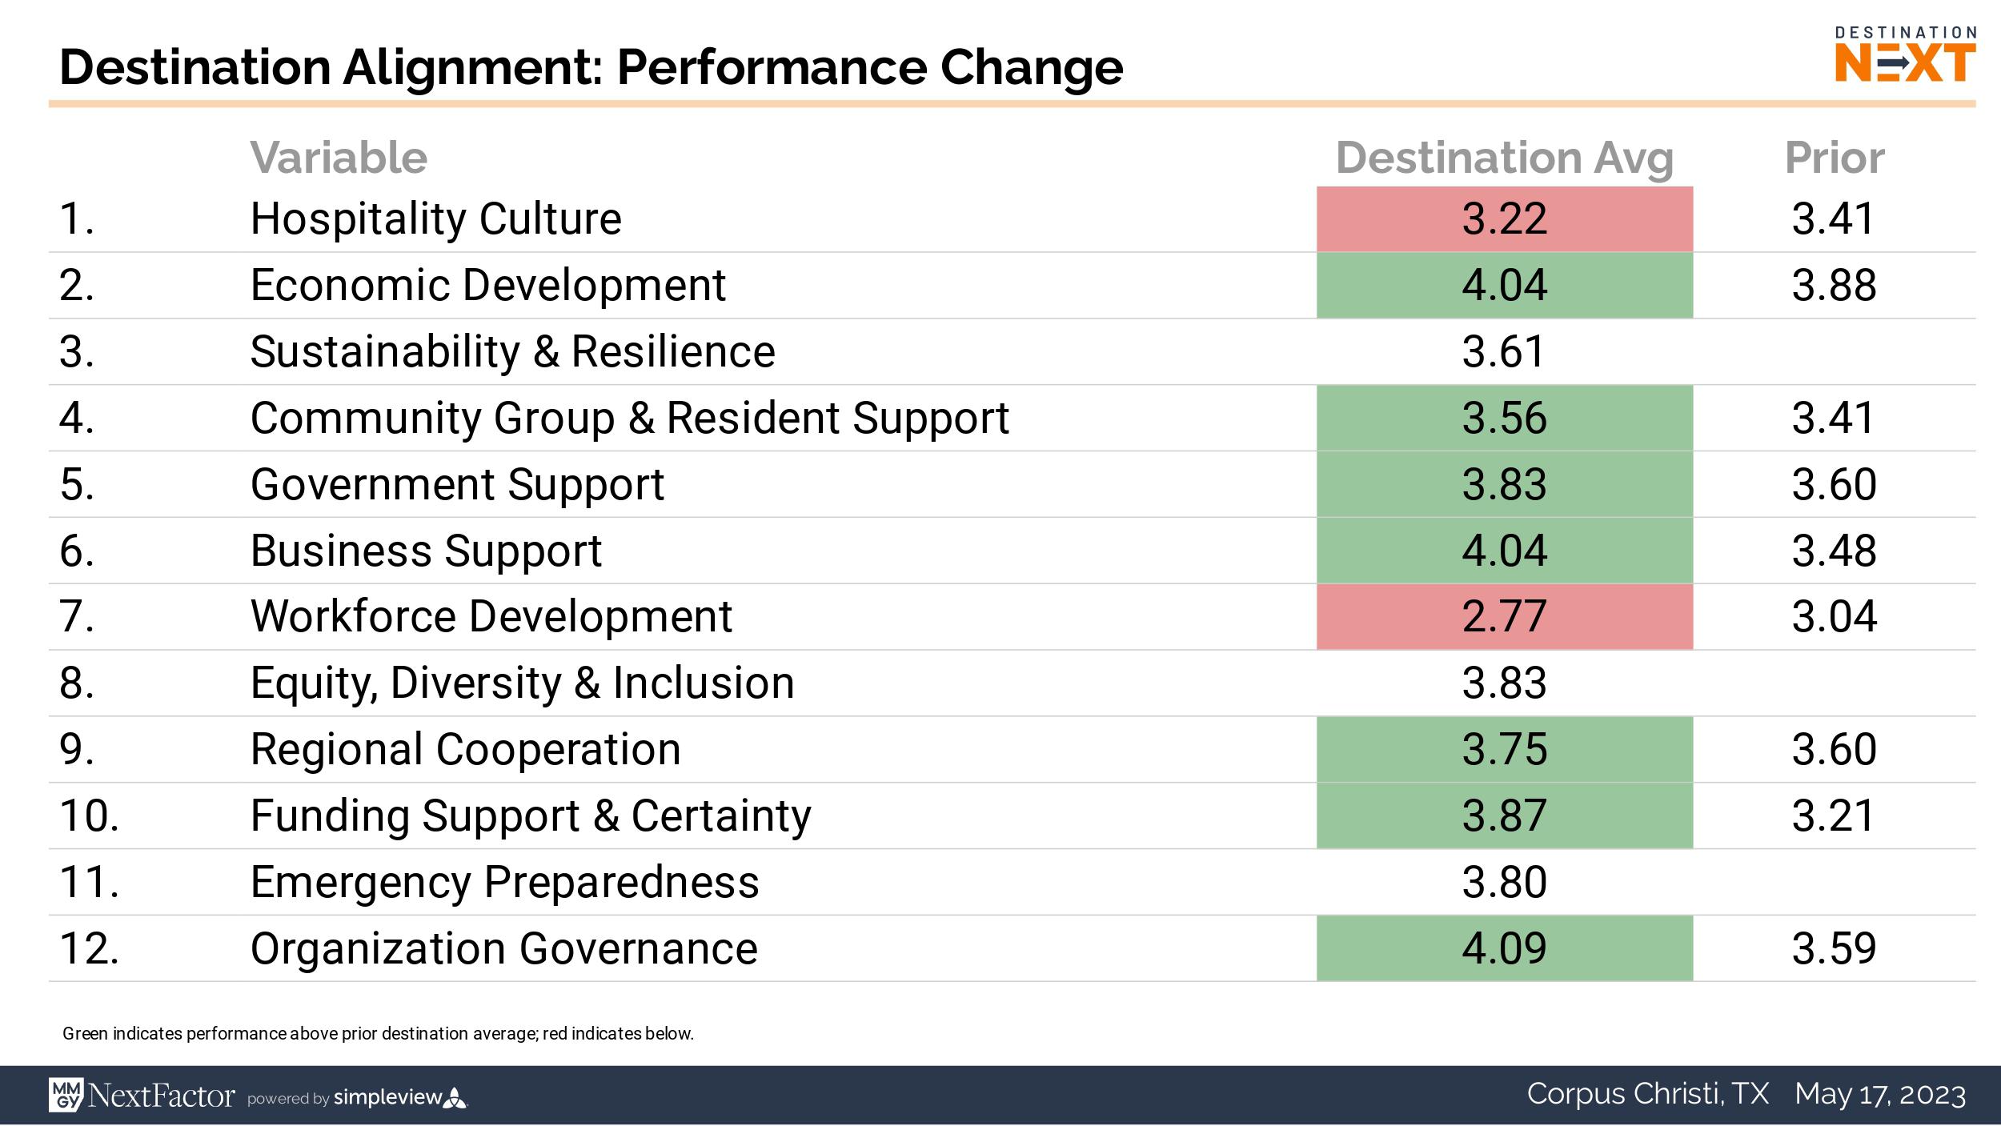Click the red 2.77 Workforce Development cell
This screenshot has width=2001, height=1126.
click(x=1505, y=617)
